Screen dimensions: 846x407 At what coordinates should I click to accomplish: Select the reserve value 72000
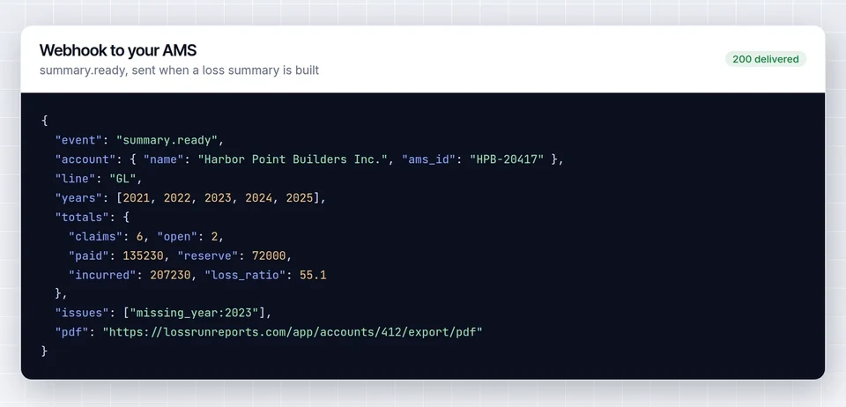pyautogui.click(x=269, y=255)
